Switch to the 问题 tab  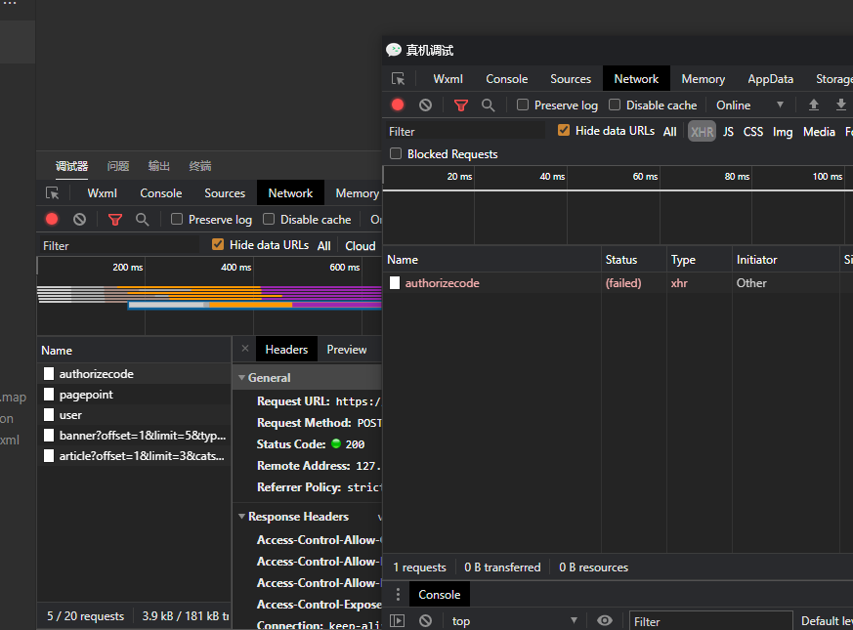118,166
